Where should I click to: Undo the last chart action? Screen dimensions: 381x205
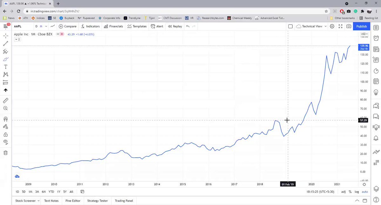pyautogui.click(x=188, y=26)
